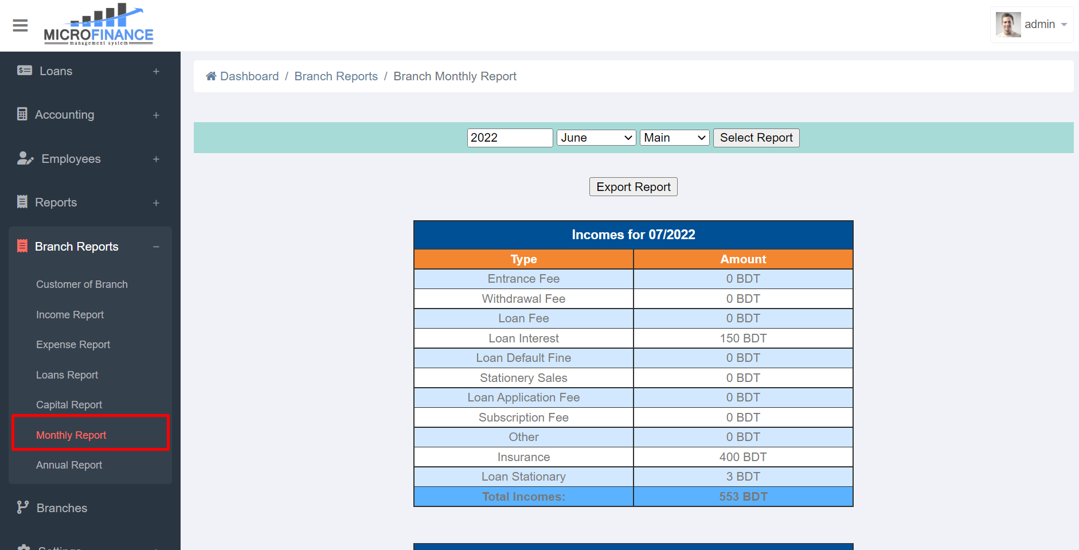Click Branch Monthly Report breadcrumb text
1079x550 pixels.
pos(455,76)
